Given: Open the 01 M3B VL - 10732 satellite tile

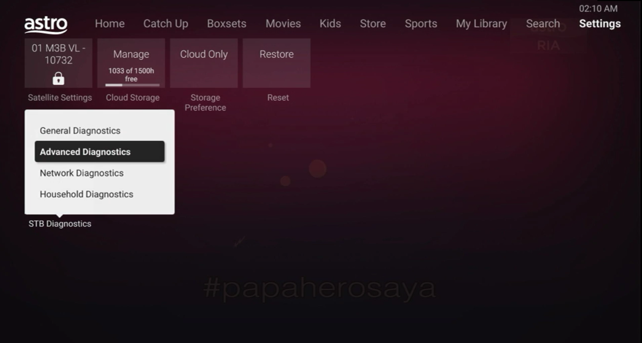Looking at the screenshot, I should point(58,63).
